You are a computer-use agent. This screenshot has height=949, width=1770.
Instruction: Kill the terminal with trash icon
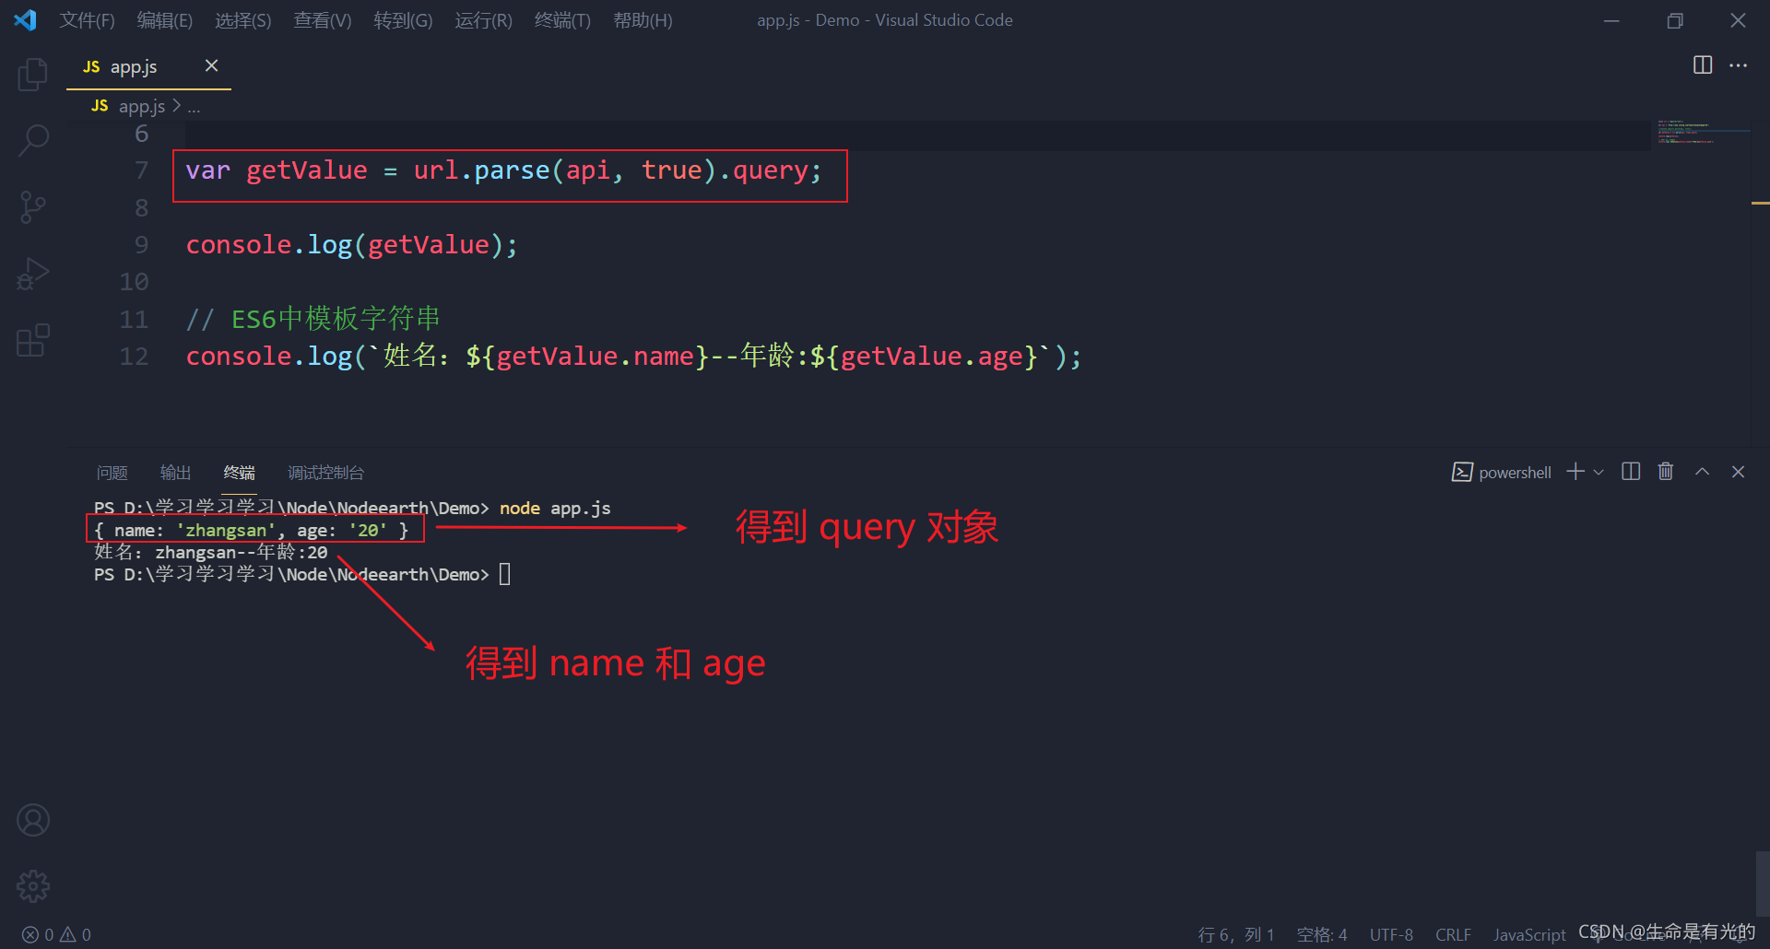click(x=1666, y=472)
